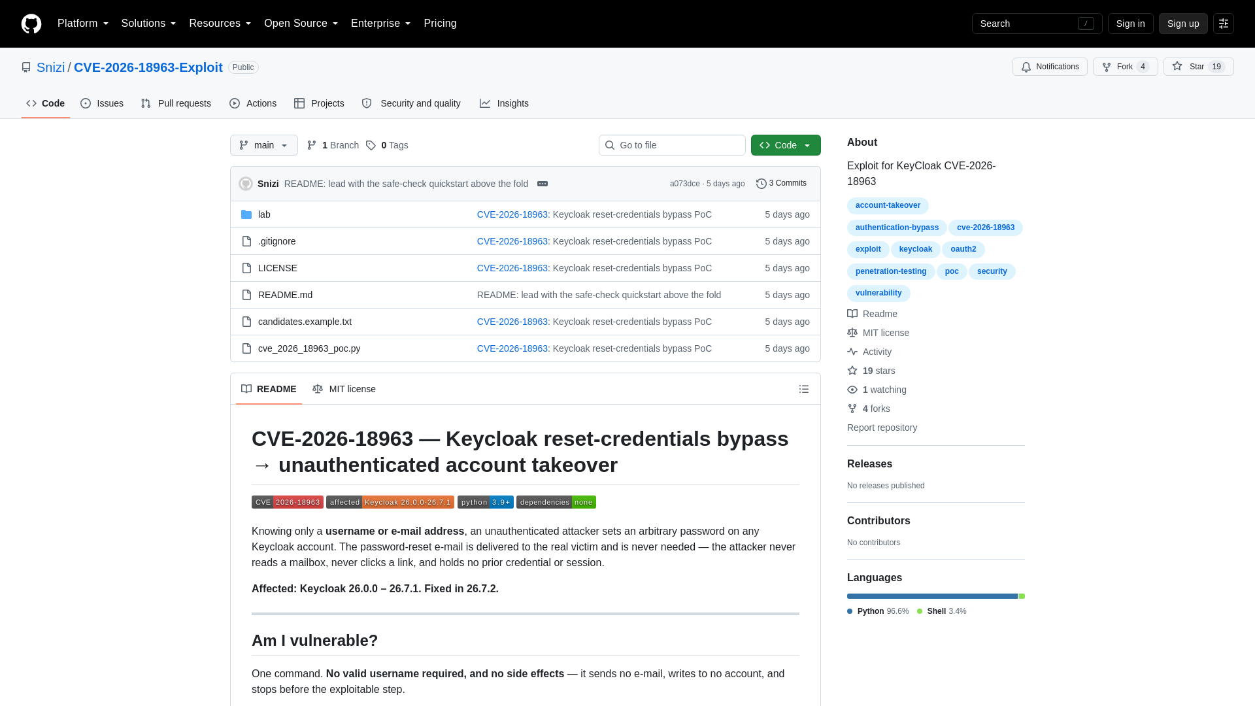Open the CVE-2026-18963-Exploit repository link
The image size is (1255, 706).
[148, 67]
